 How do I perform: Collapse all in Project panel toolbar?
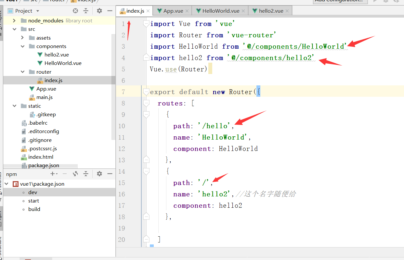click(86, 11)
